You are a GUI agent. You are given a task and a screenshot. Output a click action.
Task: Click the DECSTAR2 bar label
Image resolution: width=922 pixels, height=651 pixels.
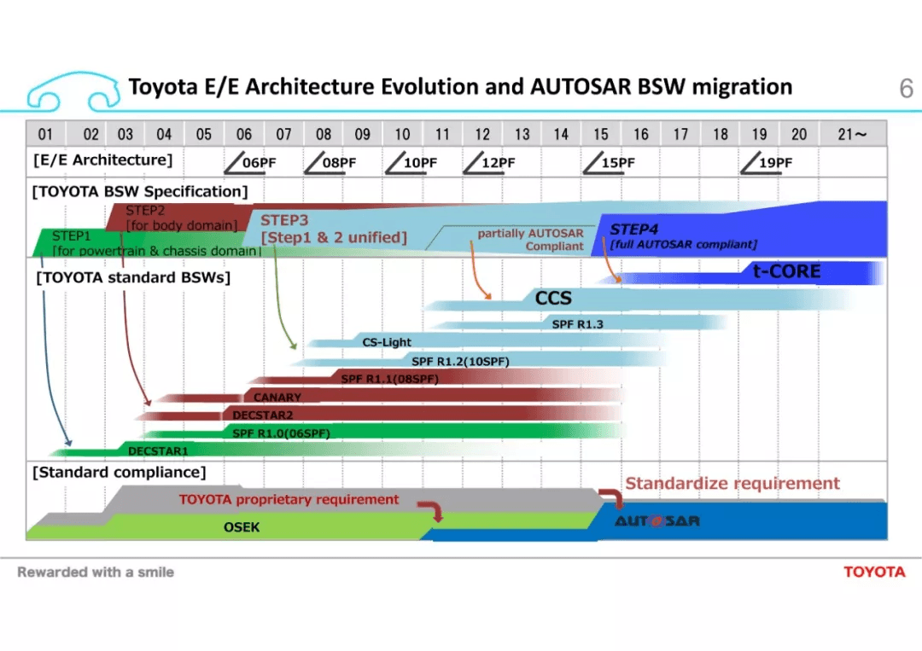coord(262,415)
